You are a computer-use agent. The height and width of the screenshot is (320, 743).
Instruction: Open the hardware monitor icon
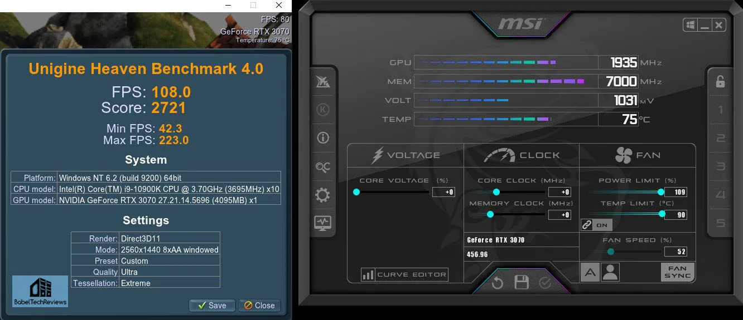[323, 223]
